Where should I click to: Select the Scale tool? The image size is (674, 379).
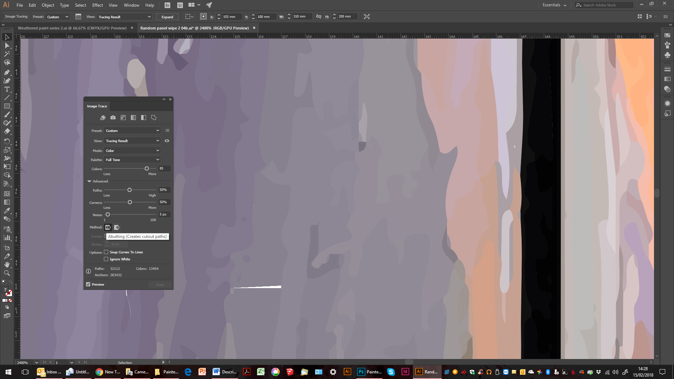click(x=7, y=150)
